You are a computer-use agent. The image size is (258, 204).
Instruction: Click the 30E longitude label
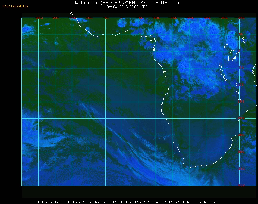click(224, 18)
